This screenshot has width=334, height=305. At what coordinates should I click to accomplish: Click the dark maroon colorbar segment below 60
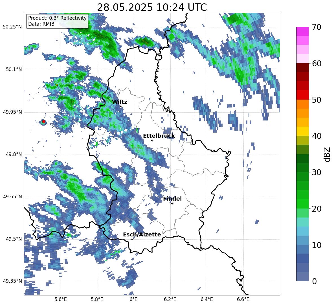(x=303, y=68)
